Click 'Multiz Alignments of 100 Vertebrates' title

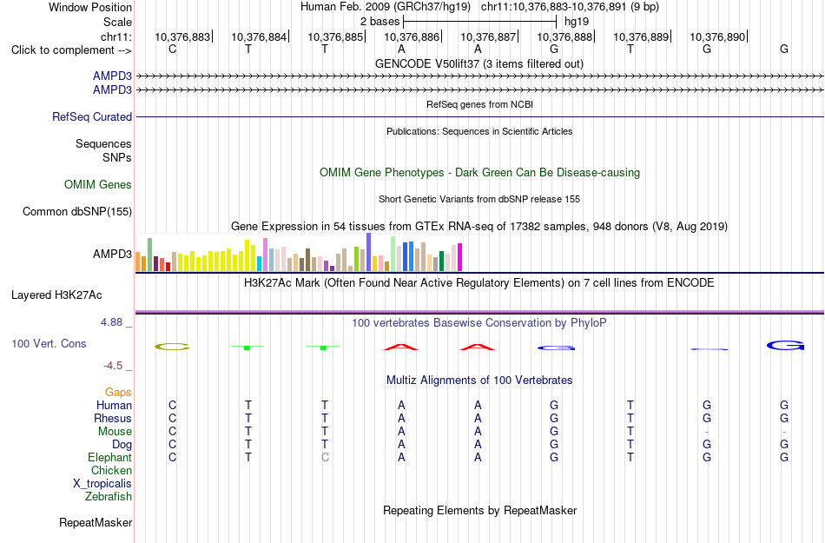479,381
